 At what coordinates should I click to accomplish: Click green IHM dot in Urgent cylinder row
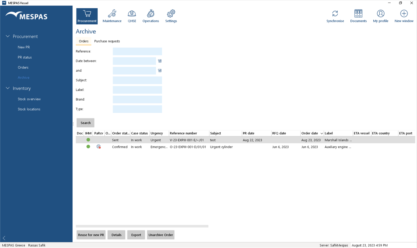(88, 147)
